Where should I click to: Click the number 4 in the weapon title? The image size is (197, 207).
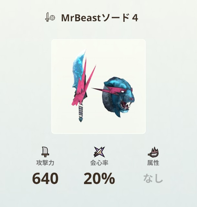[x=135, y=18]
